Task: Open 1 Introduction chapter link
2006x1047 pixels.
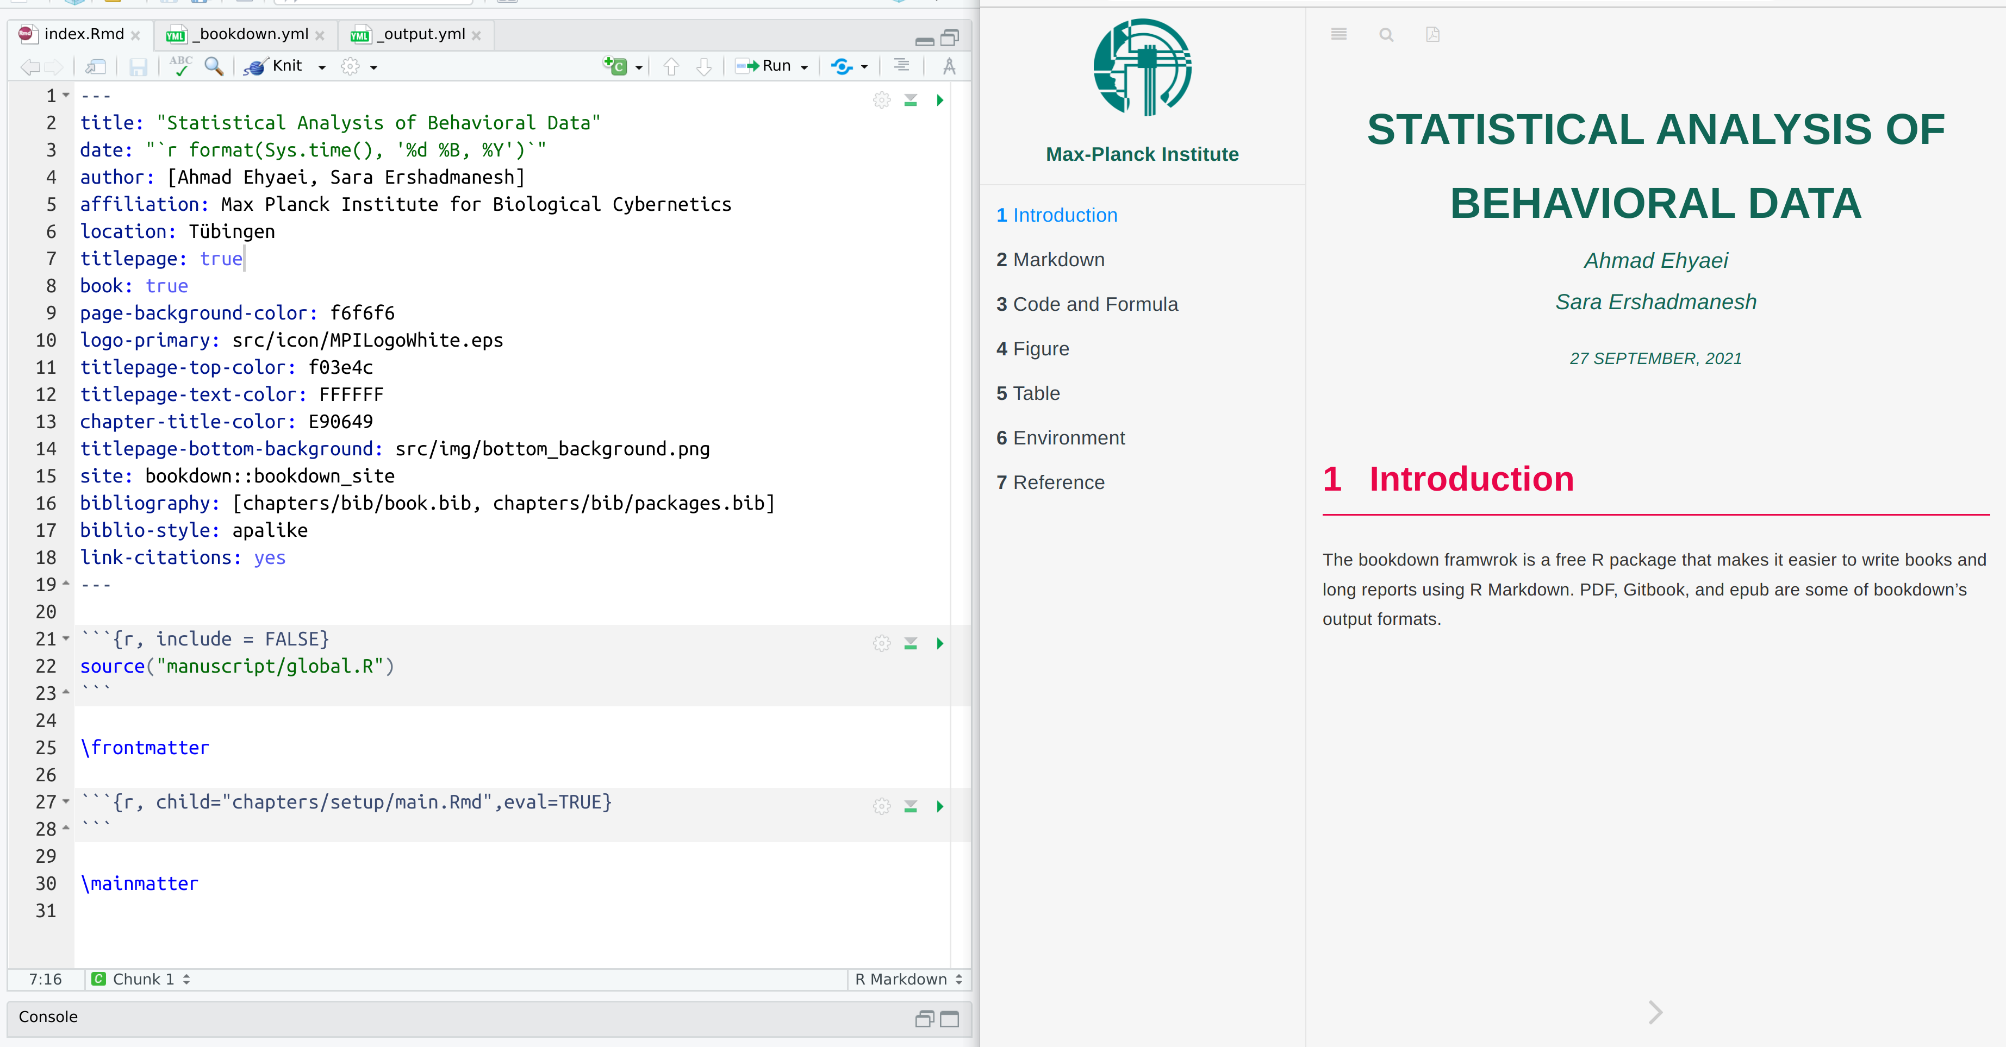Action: 1057,216
